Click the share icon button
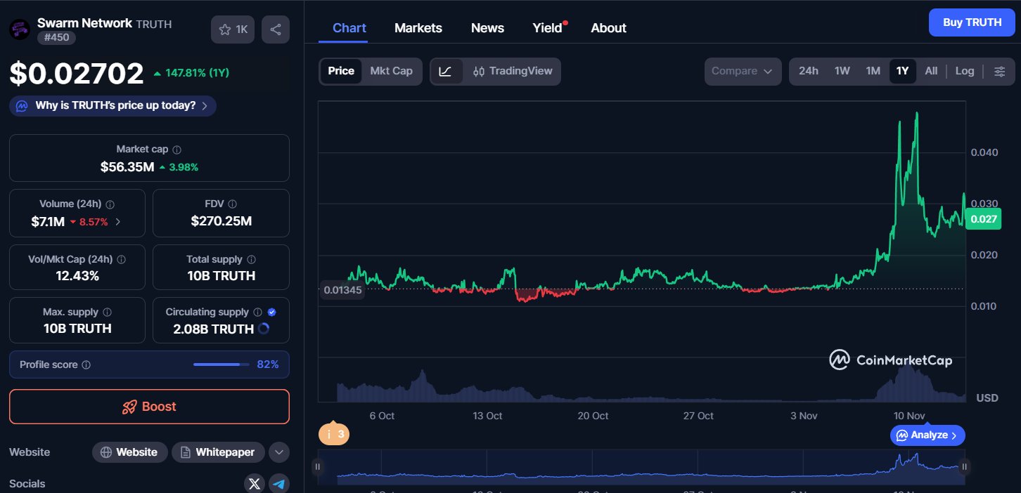This screenshot has width=1021, height=493. 276,29
